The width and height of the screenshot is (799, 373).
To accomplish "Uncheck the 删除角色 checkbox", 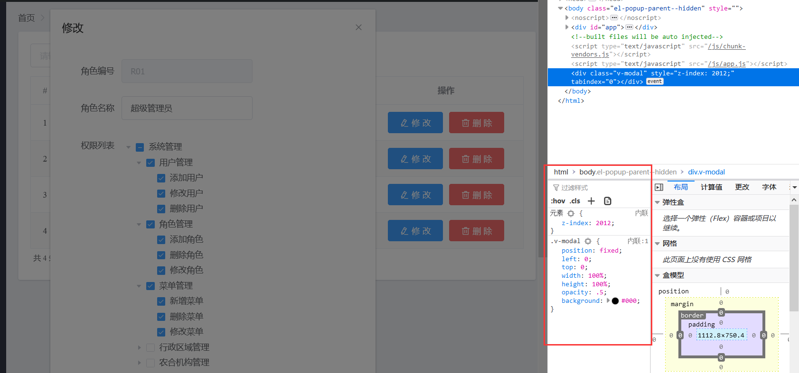I will [161, 255].
